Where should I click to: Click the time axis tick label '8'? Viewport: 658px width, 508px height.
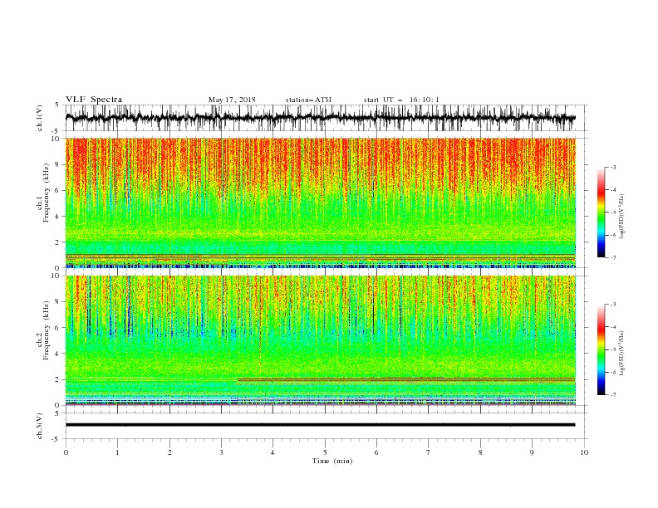(x=480, y=452)
